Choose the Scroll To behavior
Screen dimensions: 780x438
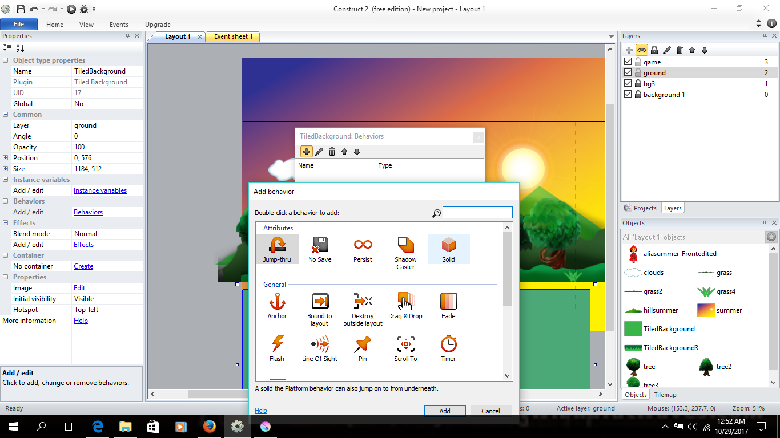tap(405, 348)
